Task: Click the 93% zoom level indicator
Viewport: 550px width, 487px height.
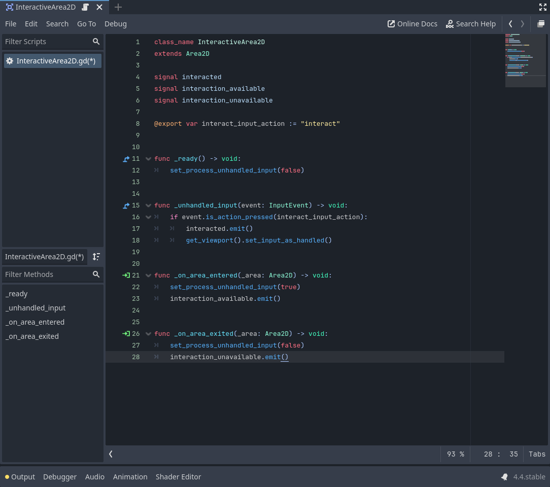Action: (x=455, y=454)
